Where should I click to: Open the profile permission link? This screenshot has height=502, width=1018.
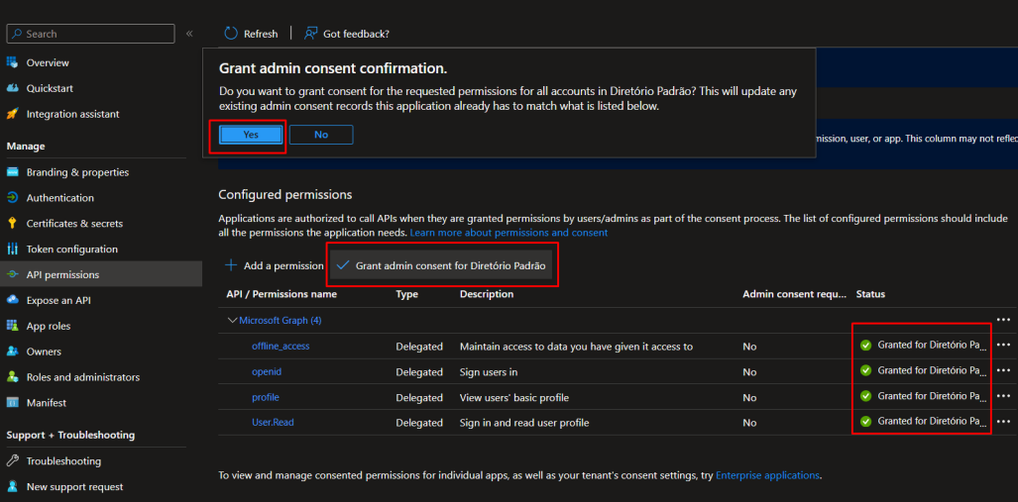click(266, 397)
